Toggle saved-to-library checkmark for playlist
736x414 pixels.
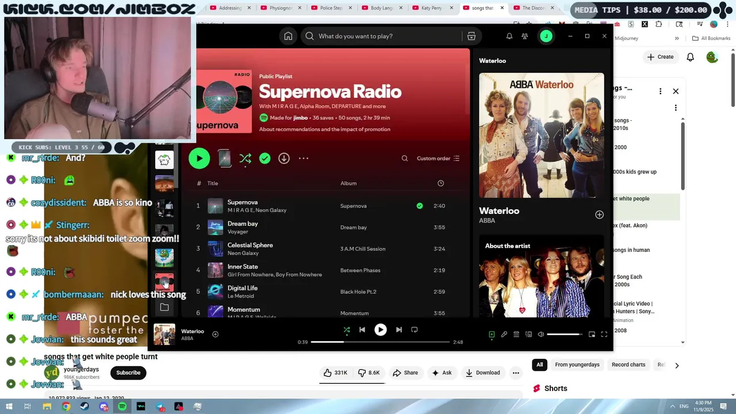point(264,158)
